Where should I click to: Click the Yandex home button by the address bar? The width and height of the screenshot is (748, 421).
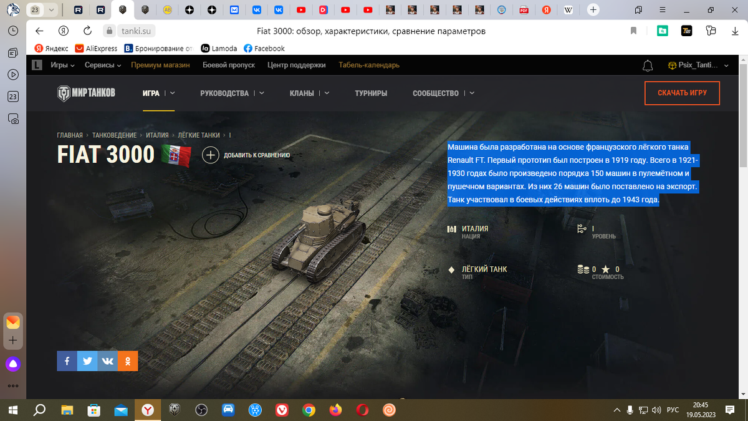pyautogui.click(x=64, y=31)
